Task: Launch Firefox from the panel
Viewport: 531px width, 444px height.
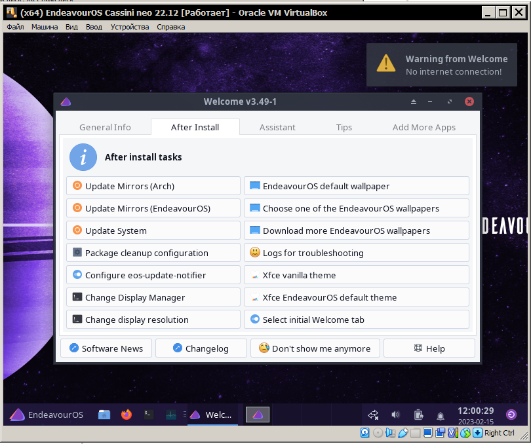Action: coord(127,415)
